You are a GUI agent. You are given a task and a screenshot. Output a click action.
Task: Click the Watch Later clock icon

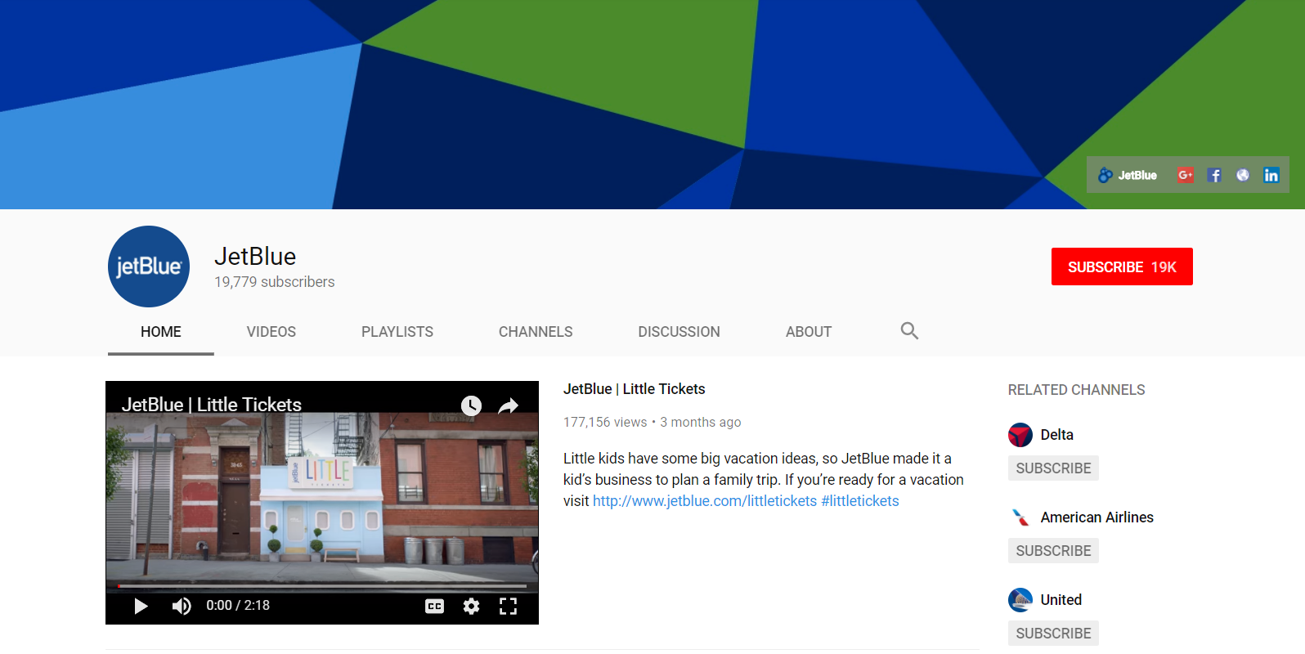tap(471, 405)
